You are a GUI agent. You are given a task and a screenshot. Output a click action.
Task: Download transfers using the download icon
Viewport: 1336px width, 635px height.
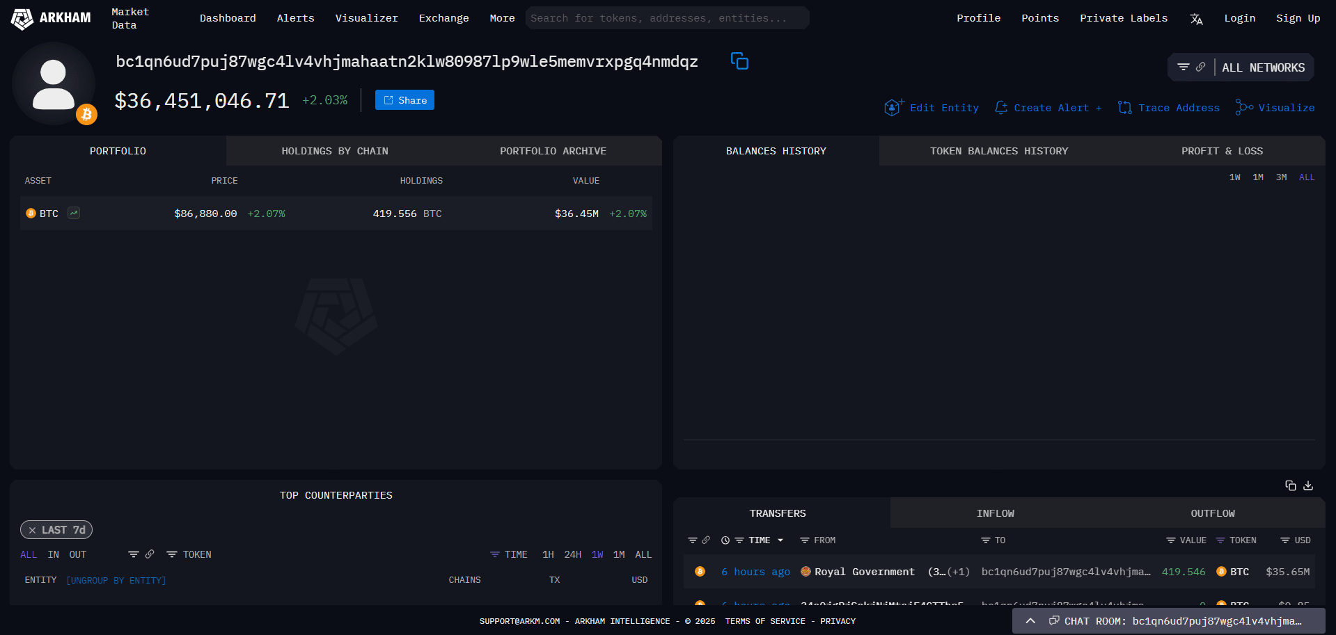coord(1308,485)
